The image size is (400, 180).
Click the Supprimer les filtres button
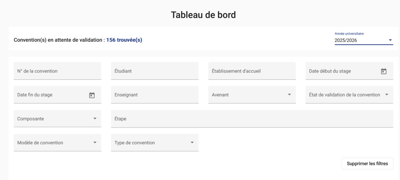367,164
